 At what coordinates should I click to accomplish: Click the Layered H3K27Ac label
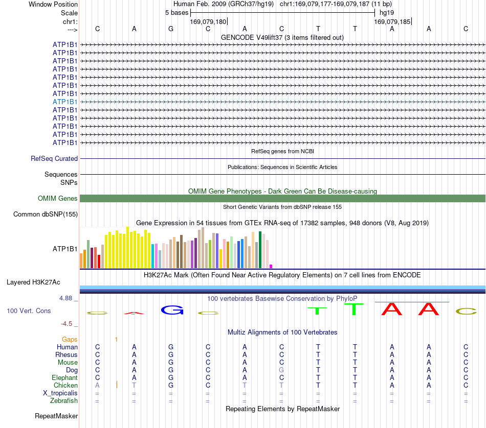point(33,282)
